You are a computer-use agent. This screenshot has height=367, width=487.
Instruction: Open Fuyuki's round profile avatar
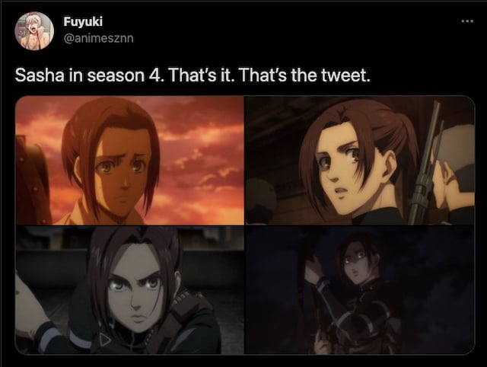coord(34,30)
